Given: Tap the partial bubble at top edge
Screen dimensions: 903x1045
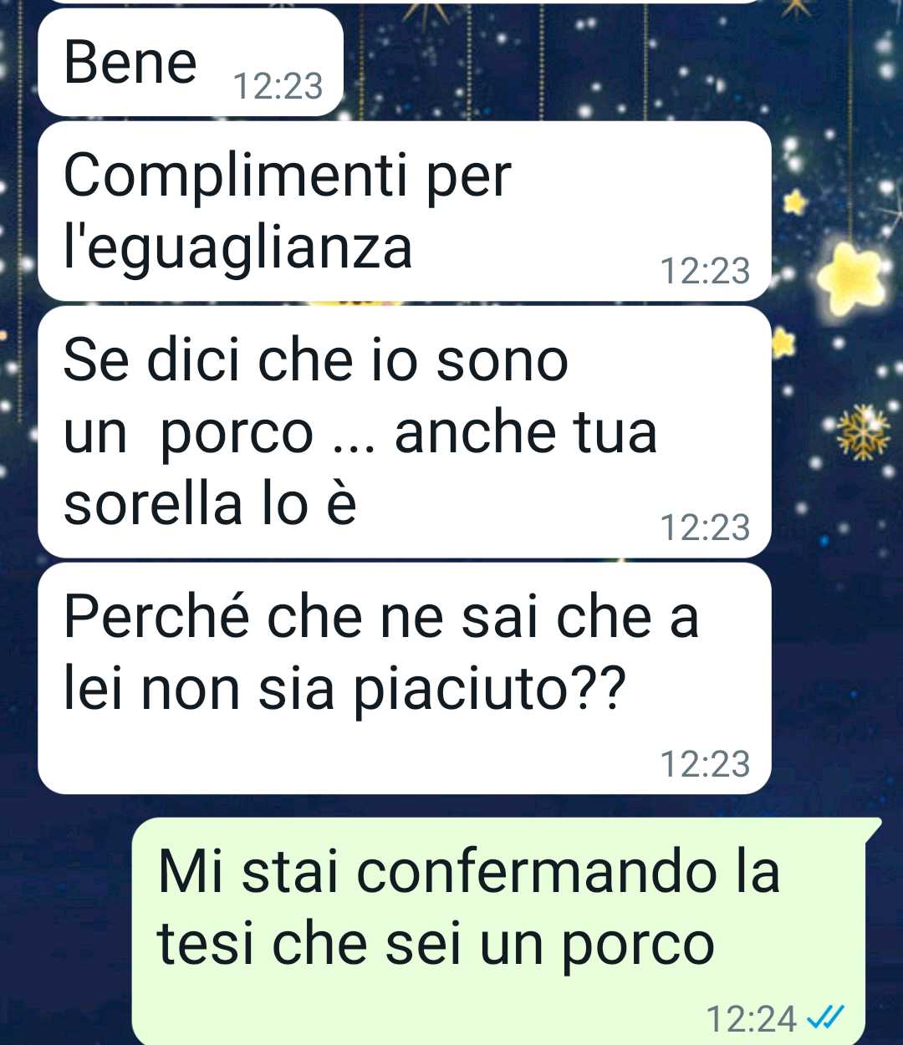Looking at the screenshot, I should [x=401, y=3].
